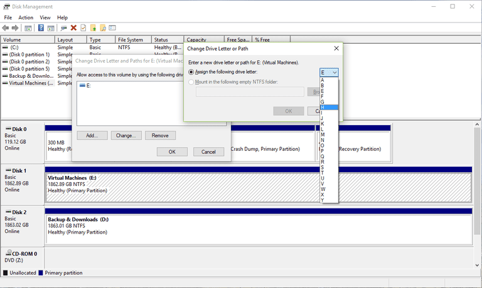Image resolution: width=482 pixels, height=288 pixels.
Task: Select 'Mount in the following empty NTFS folder' radio
Action: (x=191, y=82)
